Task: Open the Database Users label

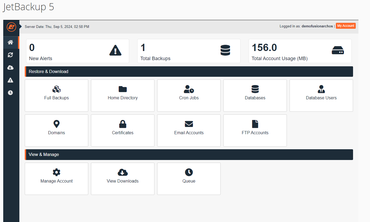Action: click(321, 98)
